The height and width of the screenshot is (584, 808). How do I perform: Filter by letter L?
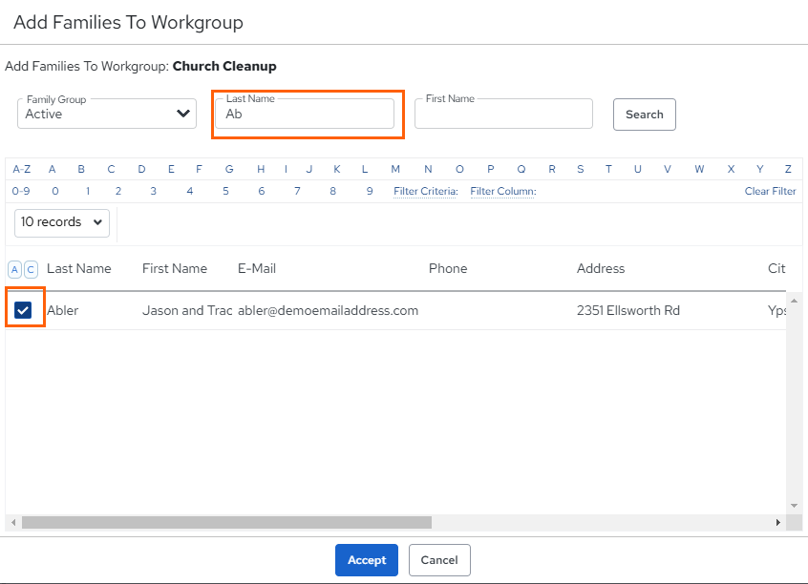(365, 169)
